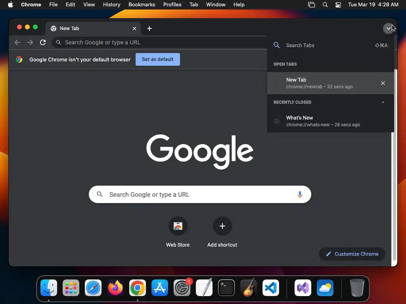This screenshot has height=304, width=406.
Task: Click the date and time in menu bar
Action: click(x=373, y=4)
